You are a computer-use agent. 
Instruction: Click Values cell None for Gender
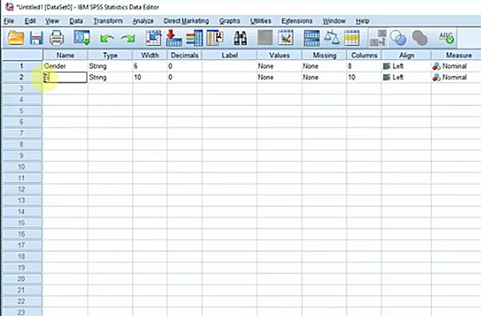pos(280,66)
